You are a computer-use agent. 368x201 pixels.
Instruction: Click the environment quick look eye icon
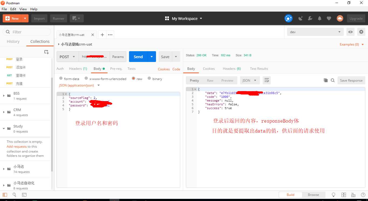[x=350, y=32]
